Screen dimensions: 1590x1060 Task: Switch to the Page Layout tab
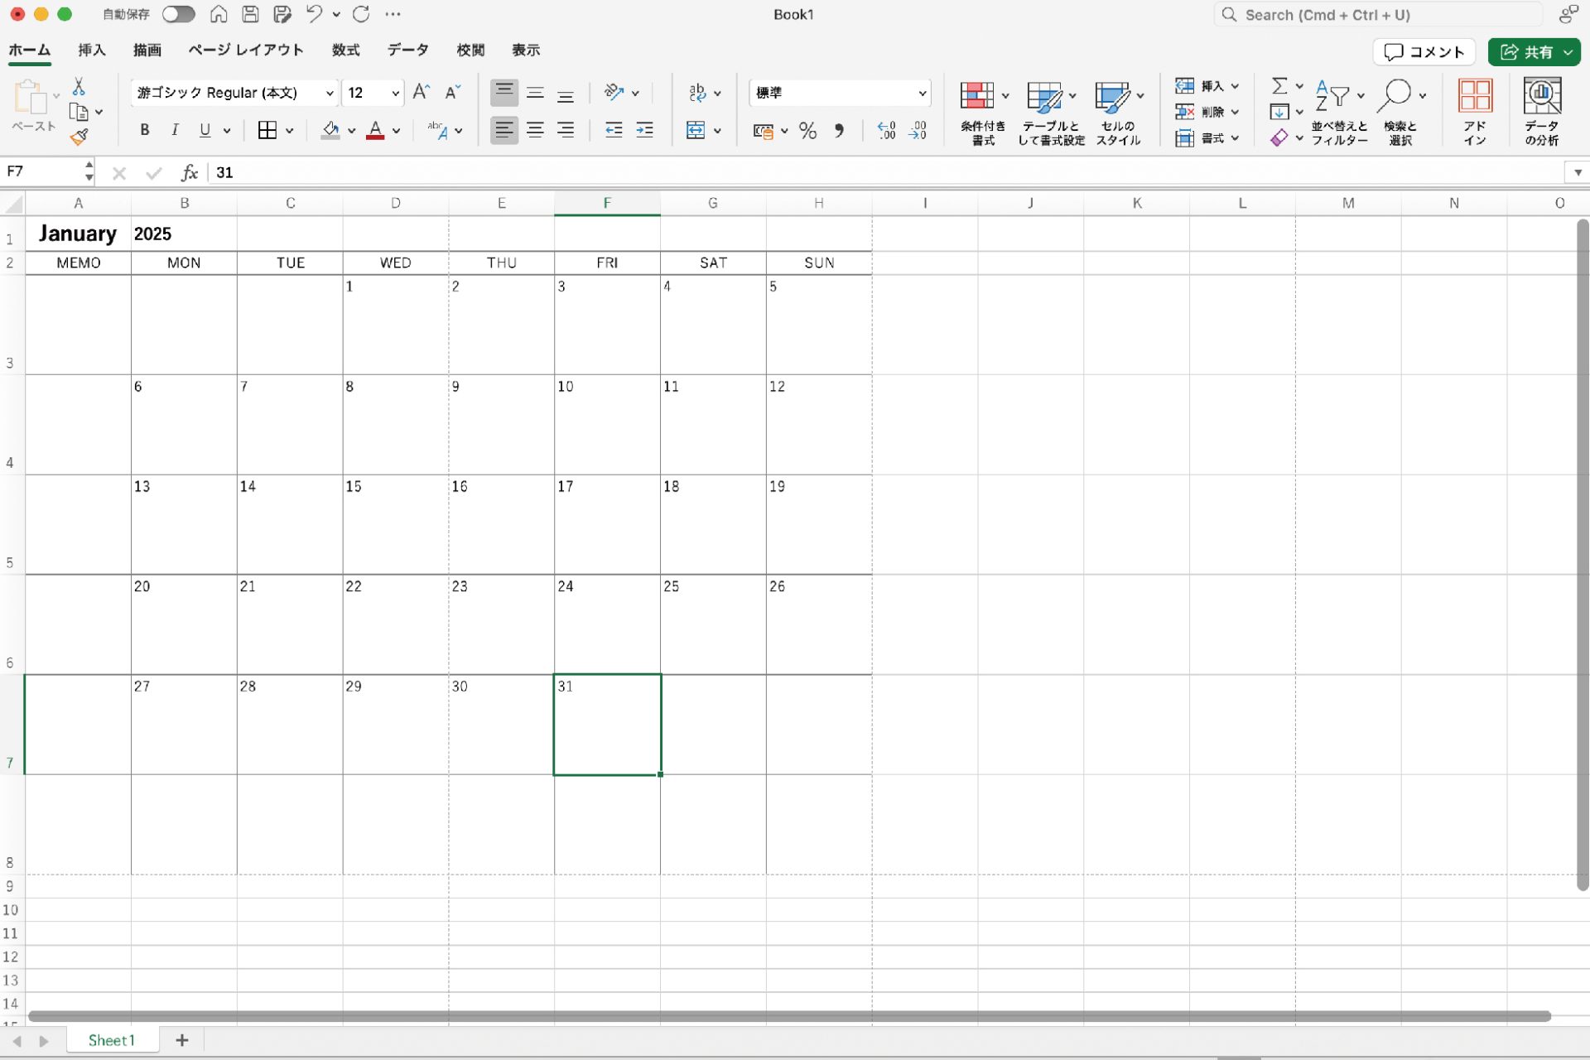245,50
